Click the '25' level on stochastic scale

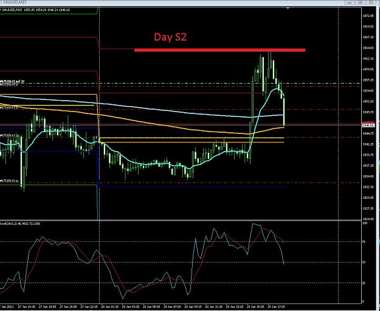pyautogui.click(x=364, y=283)
